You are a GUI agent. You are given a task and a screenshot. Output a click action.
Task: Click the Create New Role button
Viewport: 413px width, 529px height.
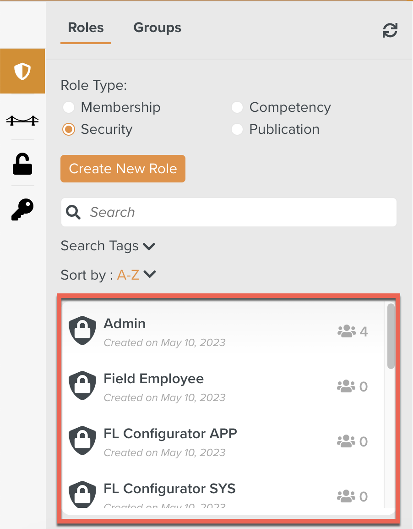coord(123,169)
